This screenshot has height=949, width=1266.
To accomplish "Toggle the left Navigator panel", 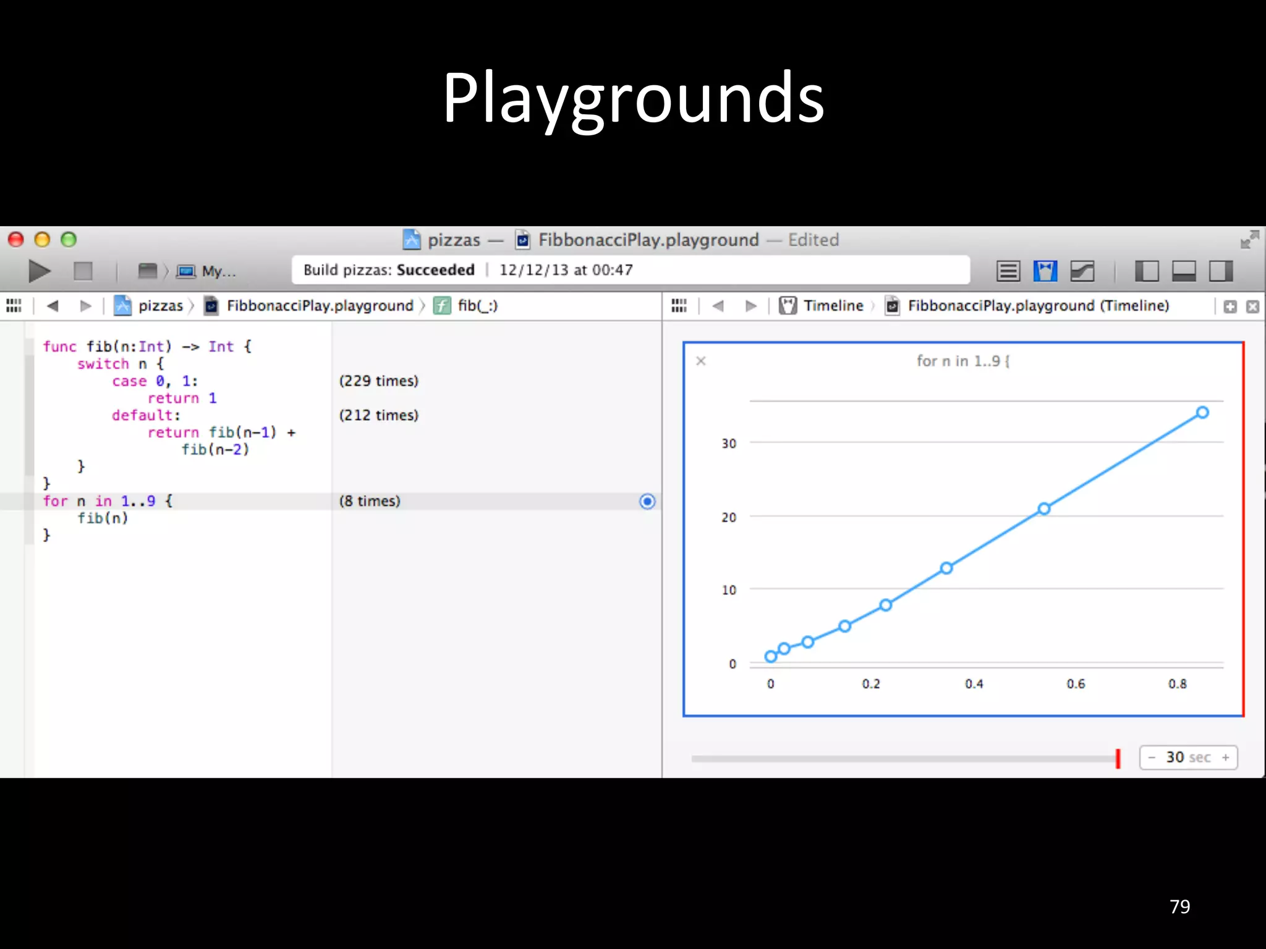I will (x=1147, y=271).
